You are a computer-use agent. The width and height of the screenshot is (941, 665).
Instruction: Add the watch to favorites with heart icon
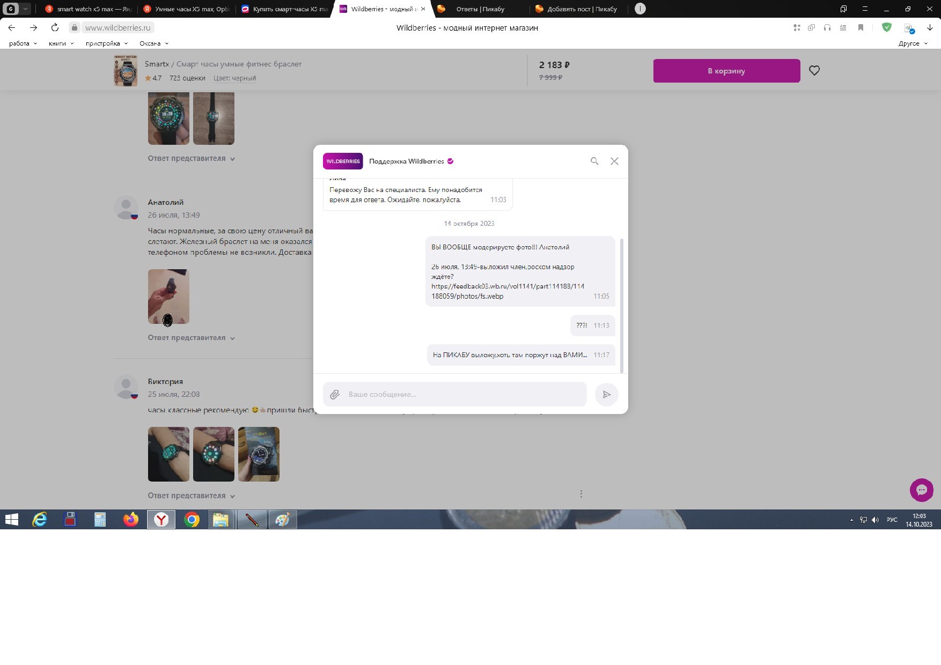coord(814,70)
